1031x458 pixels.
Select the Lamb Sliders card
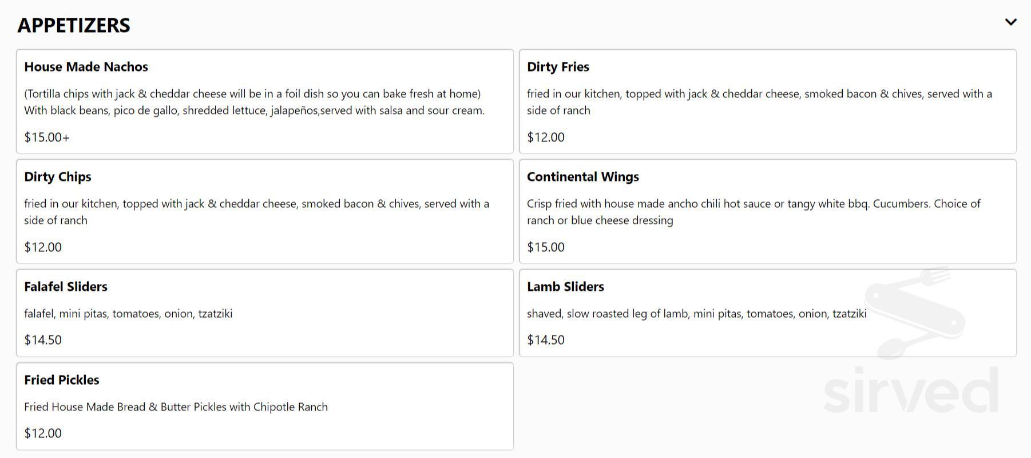click(767, 313)
